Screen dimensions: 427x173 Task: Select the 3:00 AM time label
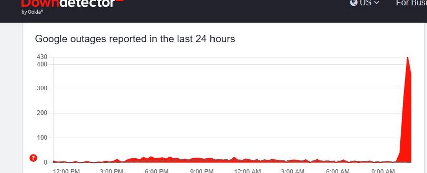[292, 171]
